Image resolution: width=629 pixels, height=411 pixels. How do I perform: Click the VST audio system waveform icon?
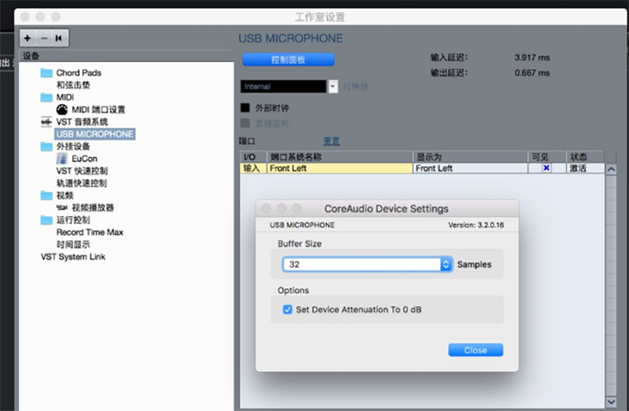pyautogui.click(x=46, y=122)
